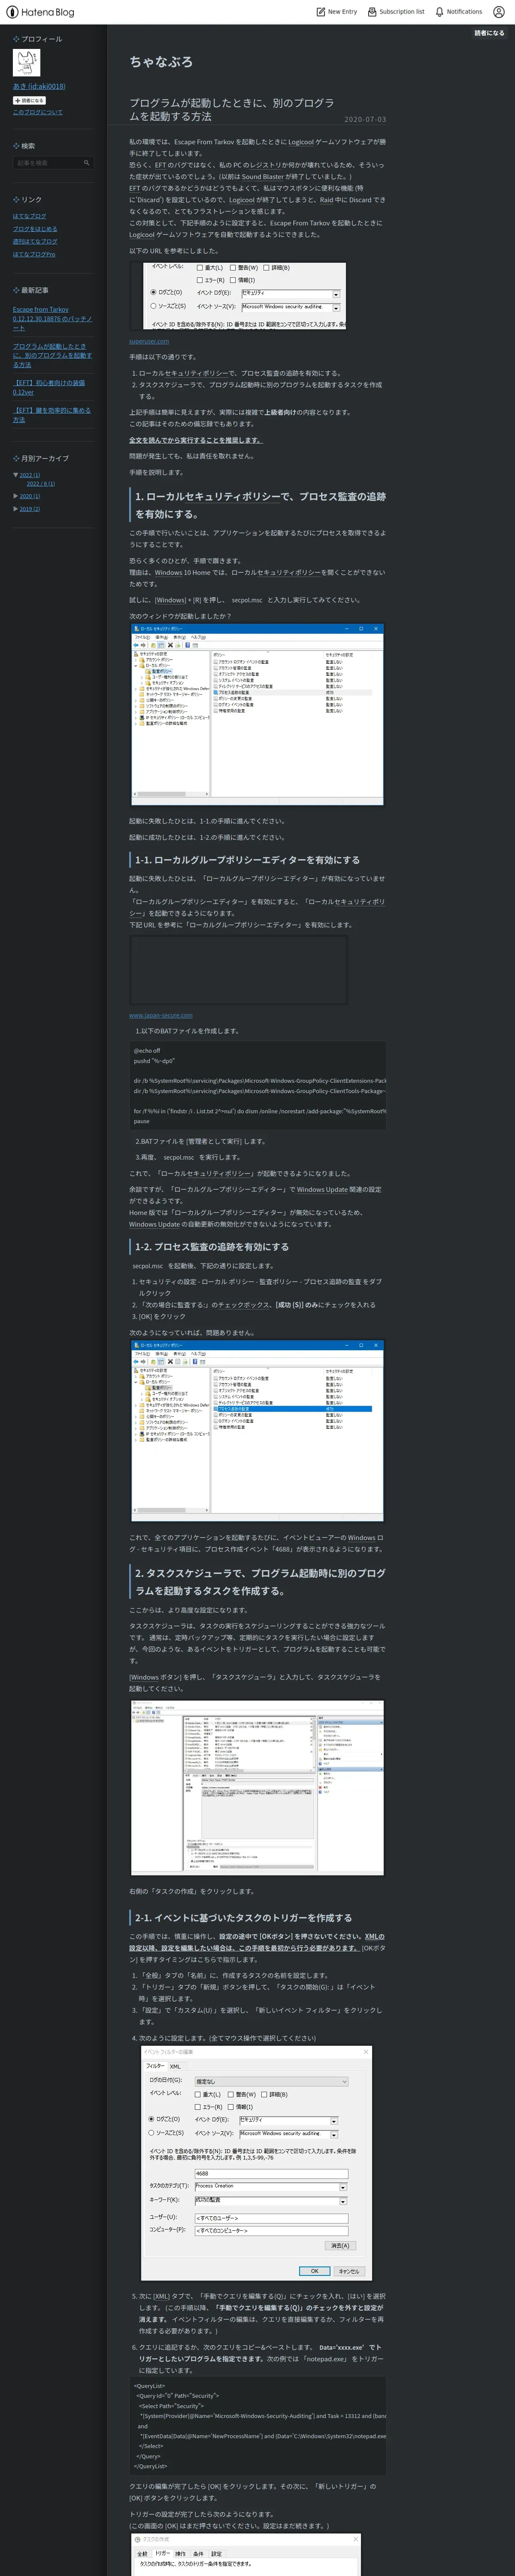Open the superuser.com reference link

[149, 341]
